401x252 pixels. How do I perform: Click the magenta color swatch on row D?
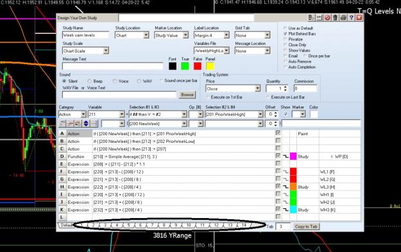tap(293, 156)
